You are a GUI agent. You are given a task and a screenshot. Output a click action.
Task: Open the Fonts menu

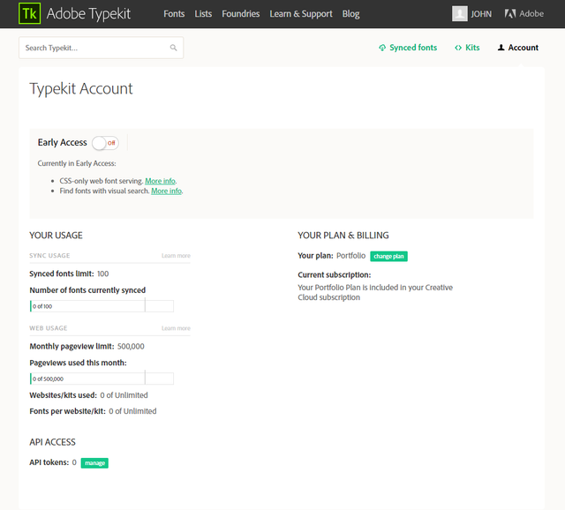pyautogui.click(x=174, y=14)
